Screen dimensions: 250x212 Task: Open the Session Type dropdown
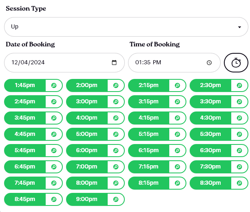pyautogui.click(x=126, y=27)
